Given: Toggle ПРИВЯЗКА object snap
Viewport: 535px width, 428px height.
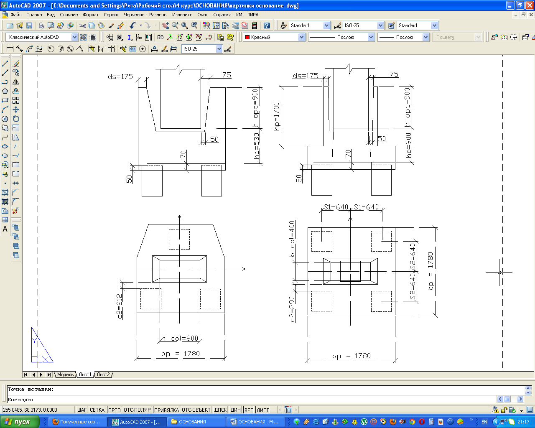Looking at the screenshot, I should [166, 410].
